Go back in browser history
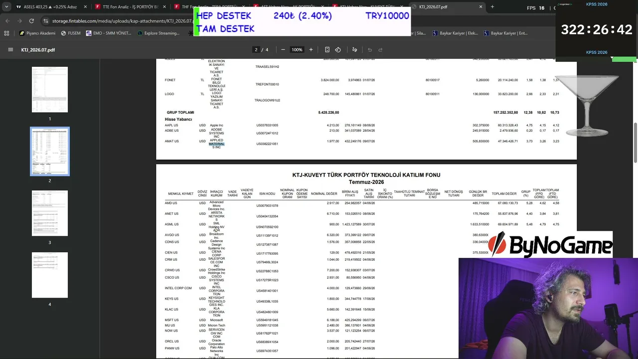This screenshot has height=359, width=638. [x=7, y=21]
